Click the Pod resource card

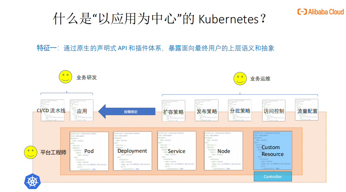click(89, 151)
